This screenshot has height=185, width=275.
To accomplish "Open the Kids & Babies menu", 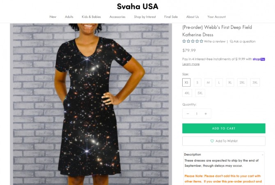I will pyautogui.click(x=91, y=17).
